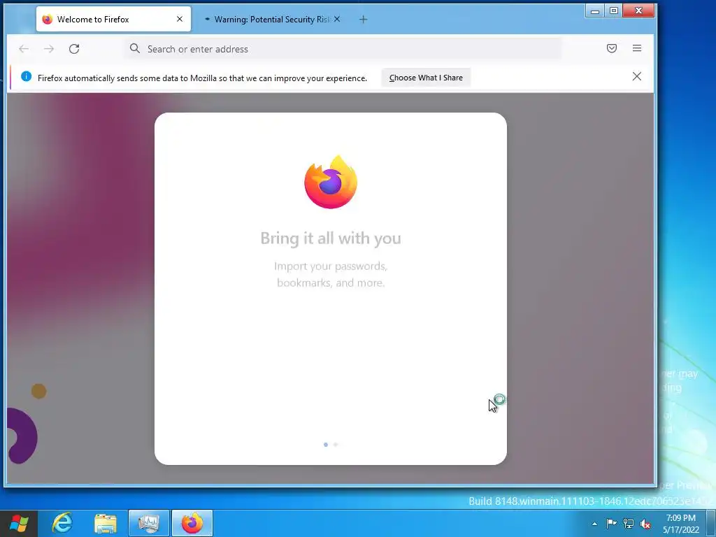The image size is (716, 537).
Task: Close the Welcome to Firefox tab
Action: (x=180, y=19)
